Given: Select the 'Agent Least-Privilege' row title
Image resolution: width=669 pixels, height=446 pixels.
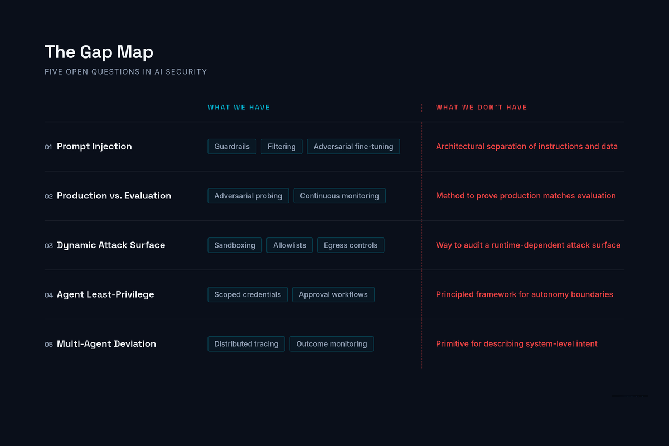Looking at the screenshot, I should coord(105,294).
